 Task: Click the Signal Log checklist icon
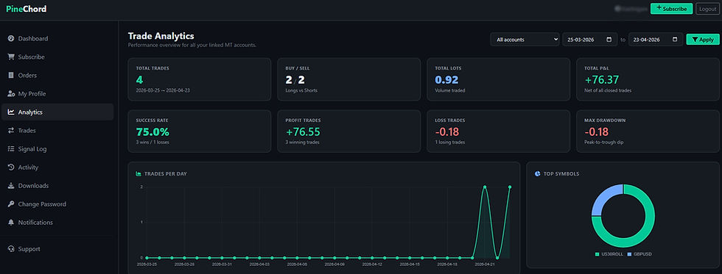(11, 148)
